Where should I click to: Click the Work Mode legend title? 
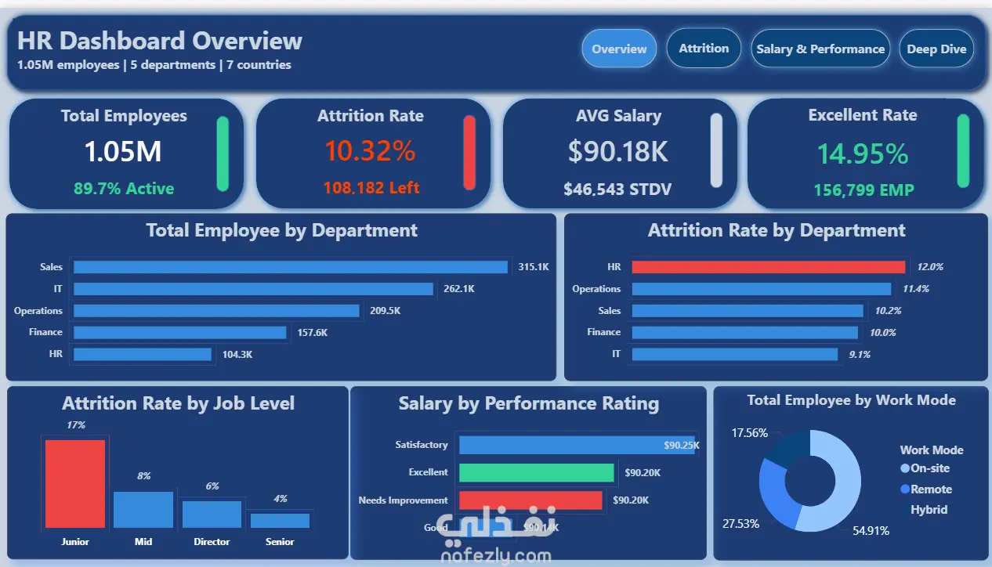932,450
